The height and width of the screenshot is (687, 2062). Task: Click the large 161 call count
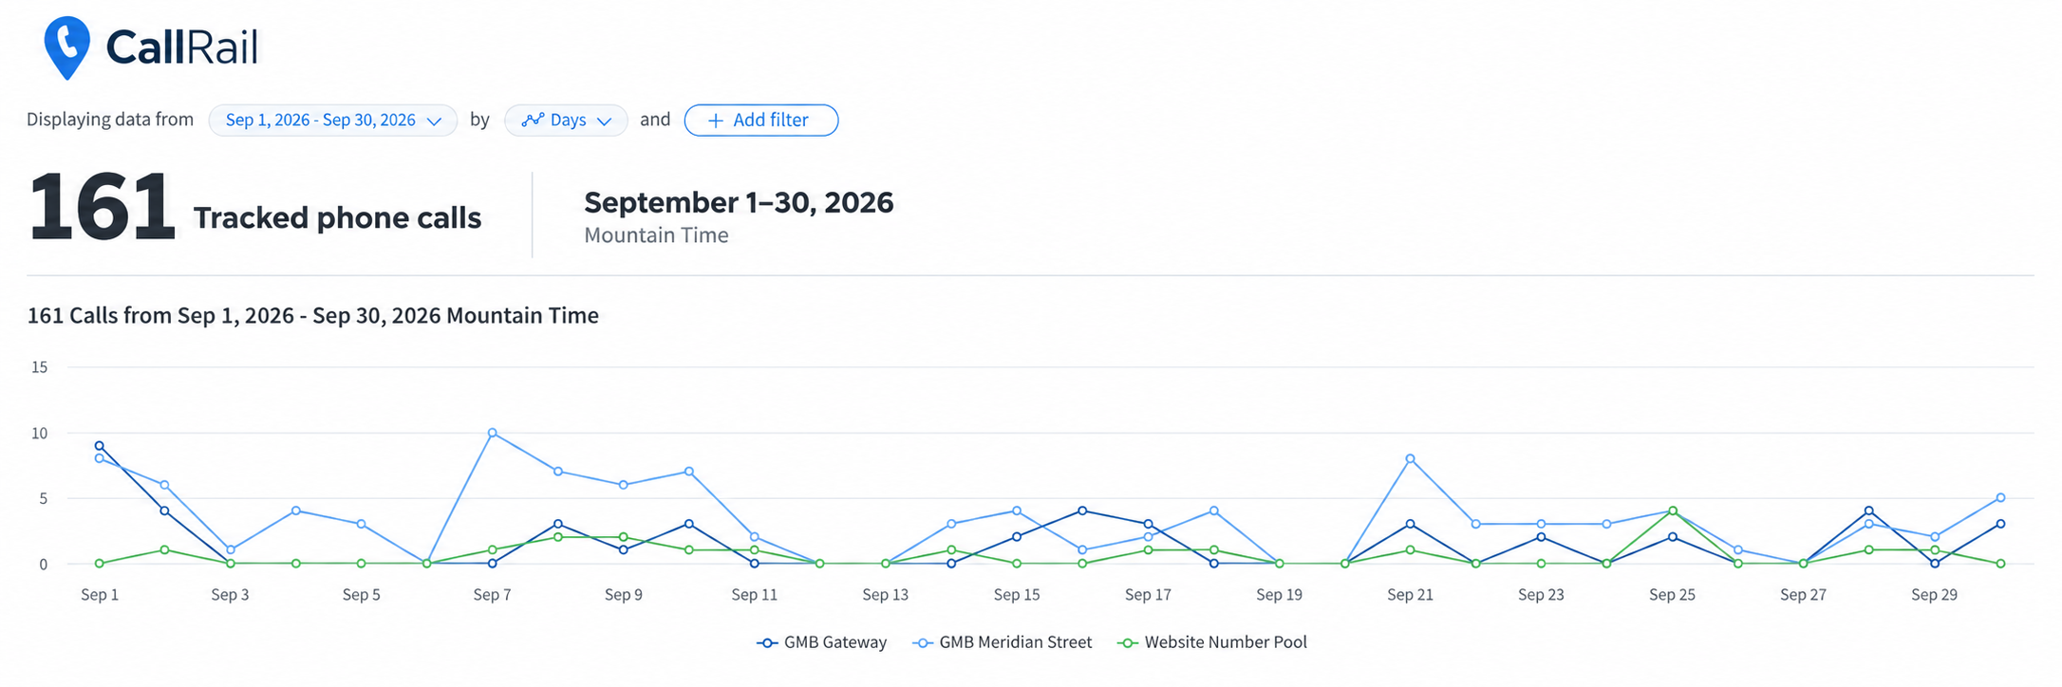click(x=103, y=207)
